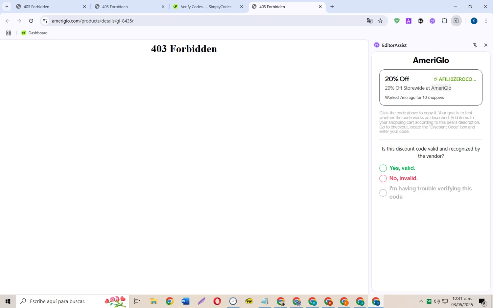Show hidden system tray icons

click(421, 301)
